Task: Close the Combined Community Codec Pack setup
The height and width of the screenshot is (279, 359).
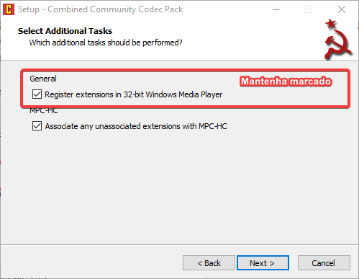Action: pyautogui.click(x=342, y=9)
